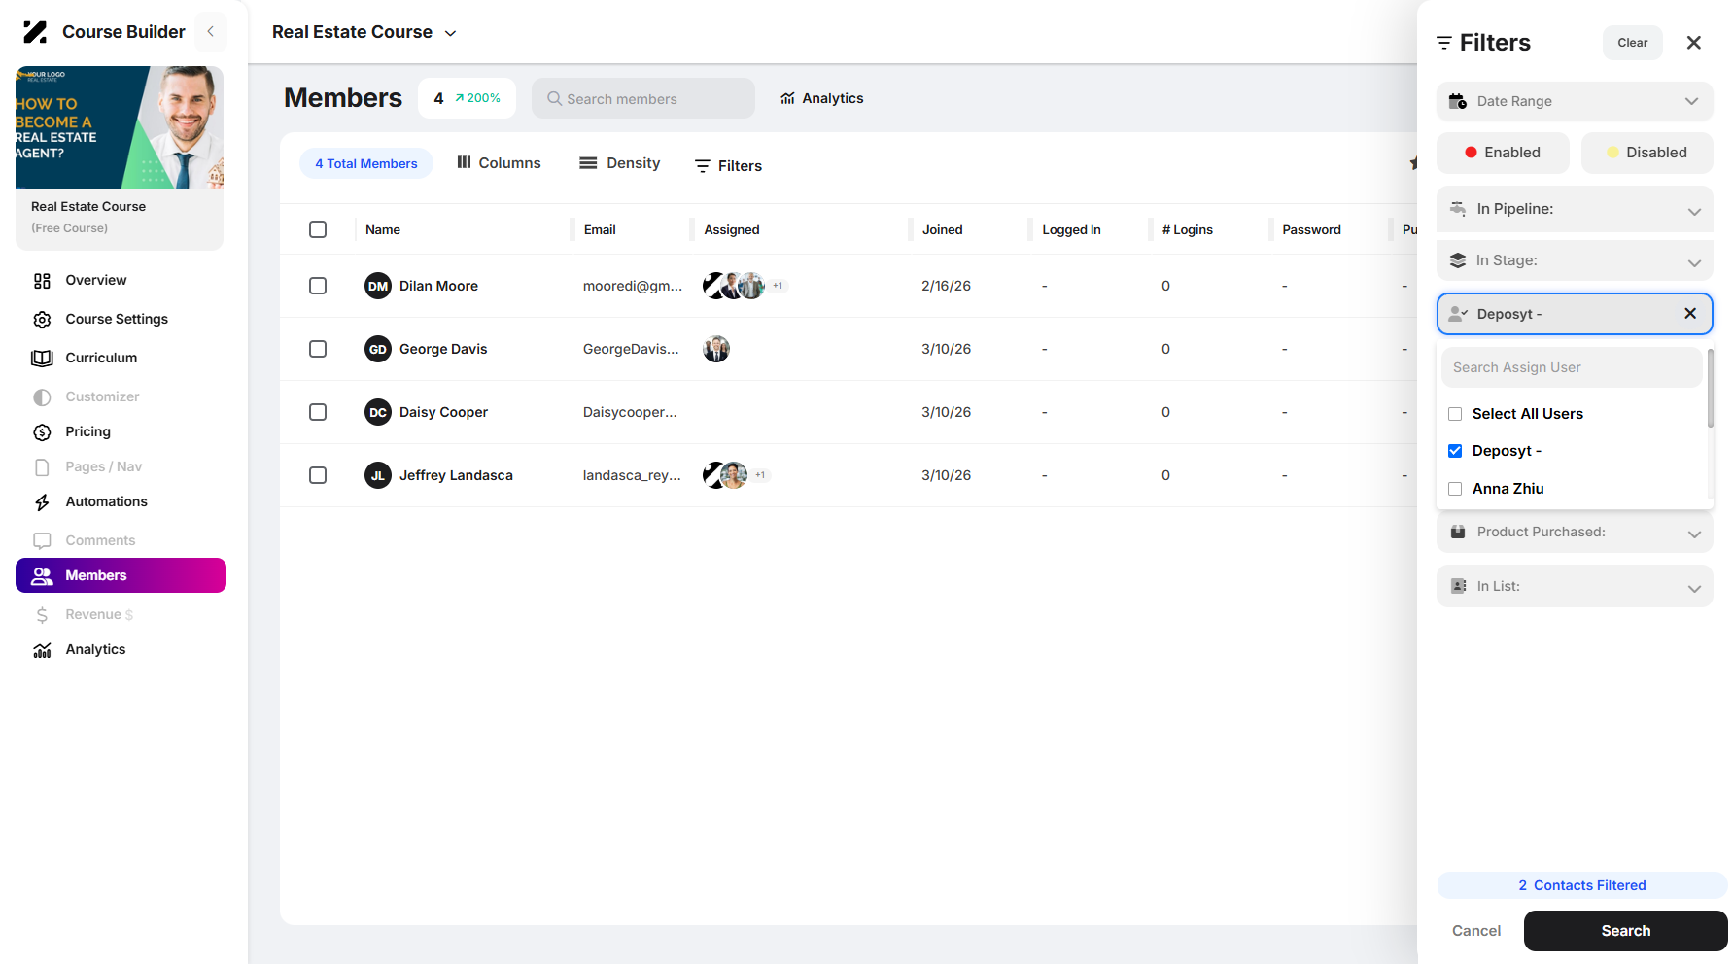The width and height of the screenshot is (1733, 964).
Task: Tick the select-all checkbox in table header
Action: pos(318,229)
